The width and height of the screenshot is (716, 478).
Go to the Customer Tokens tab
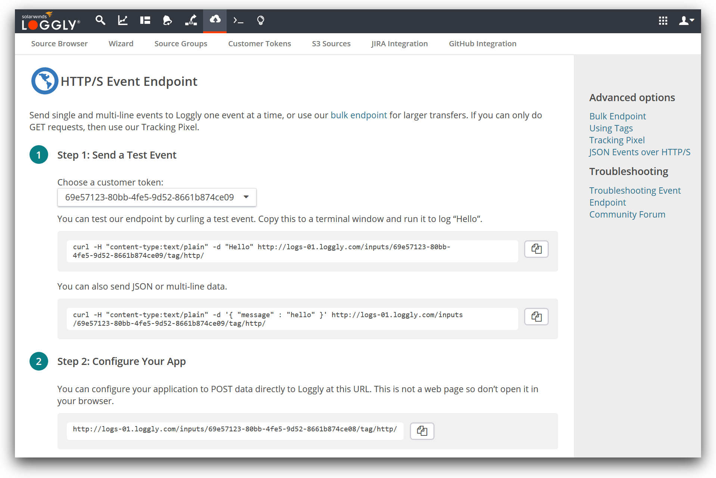coord(259,44)
